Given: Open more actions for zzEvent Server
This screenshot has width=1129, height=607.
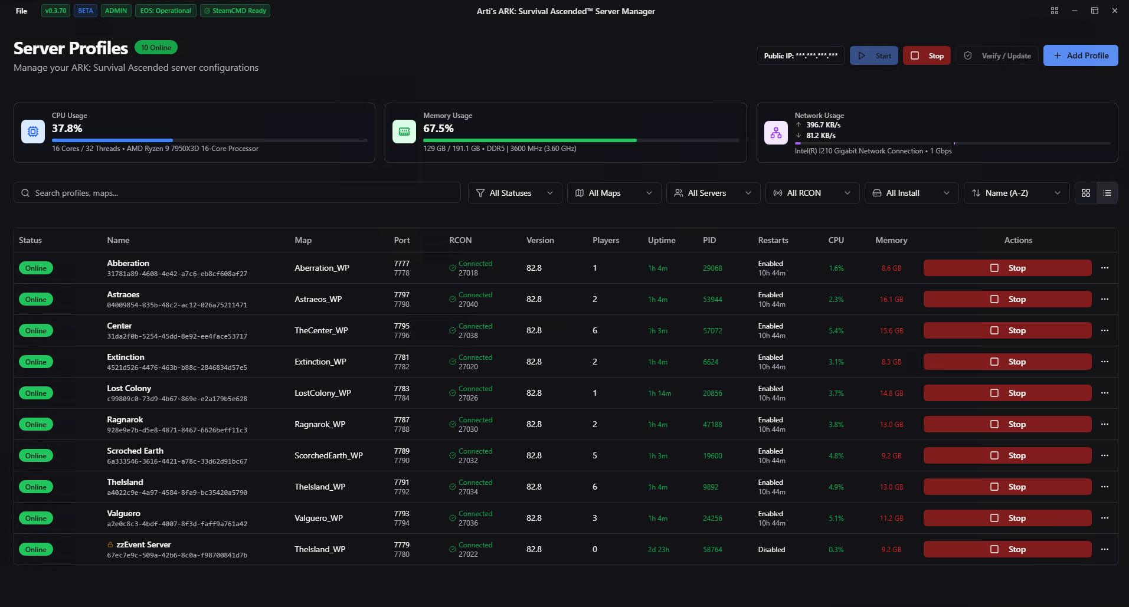Looking at the screenshot, I should pyautogui.click(x=1104, y=549).
